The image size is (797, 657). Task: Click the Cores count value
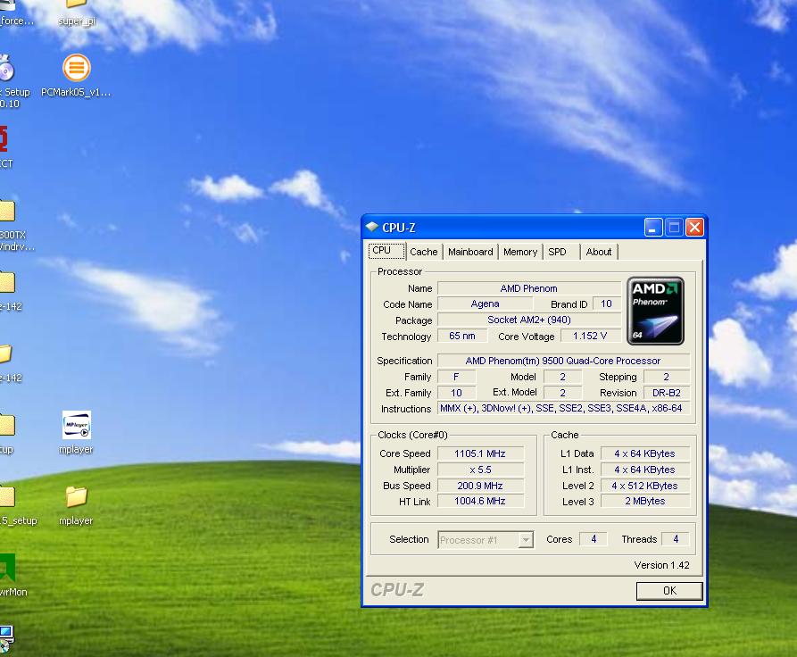click(594, 539)
